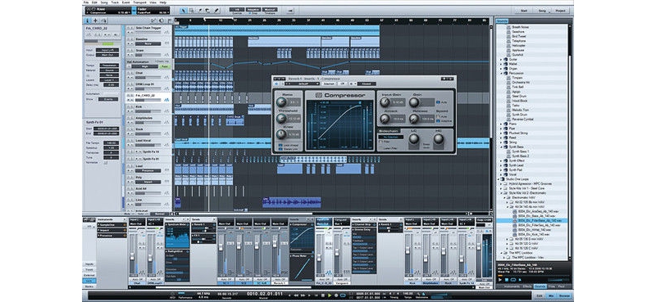
Task: Collapse the Percussion folder in browser
Action: click(x=501, y=73)
